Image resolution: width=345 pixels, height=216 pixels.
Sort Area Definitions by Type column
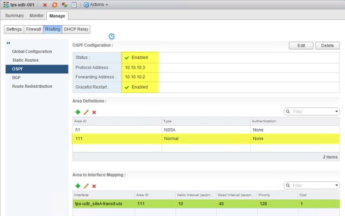pyautogui.click(x=206, y=121)
